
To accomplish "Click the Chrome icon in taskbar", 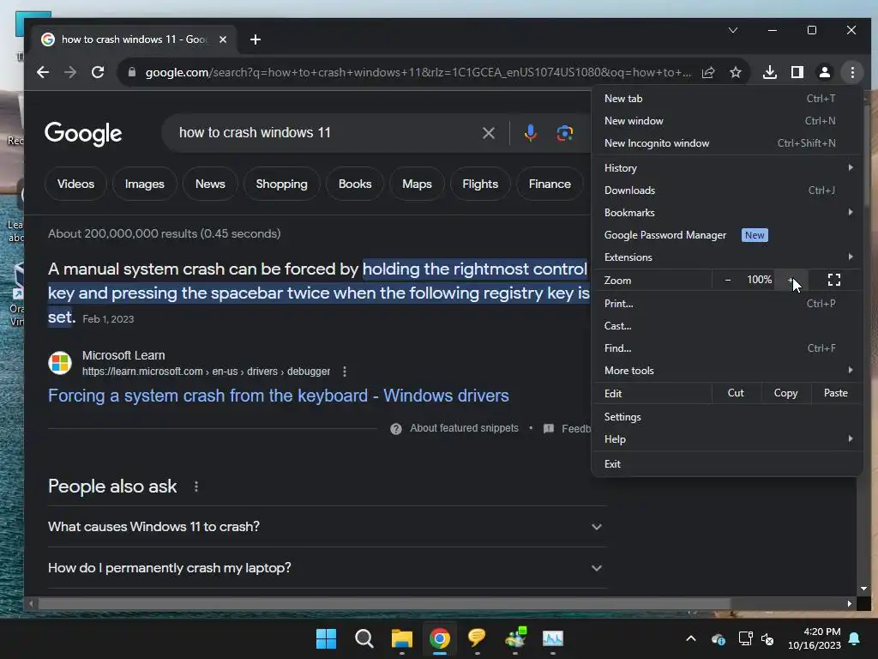I will (x=440, y=638).
